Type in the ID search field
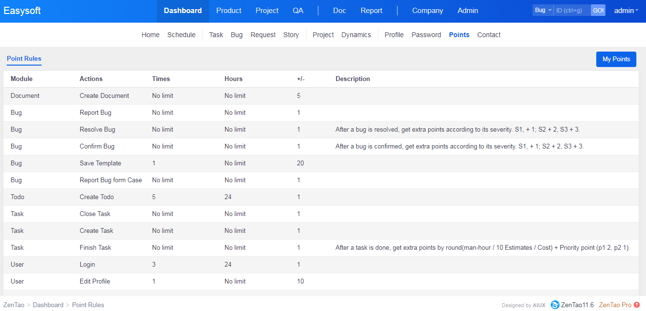Image resolution: width=646 pixels, height=311 pixels. (572, 10)
